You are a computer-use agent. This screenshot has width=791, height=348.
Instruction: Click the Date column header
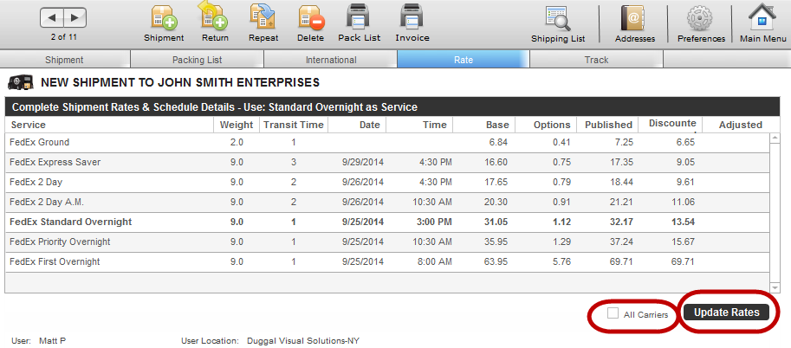(357, 125)
